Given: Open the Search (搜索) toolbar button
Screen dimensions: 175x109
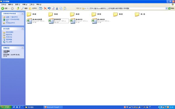Looking at the screenshot, I should [24, 8].
